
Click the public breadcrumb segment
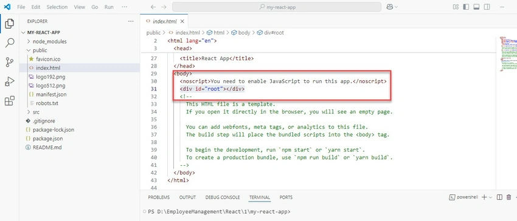click(x=153, y=33)
